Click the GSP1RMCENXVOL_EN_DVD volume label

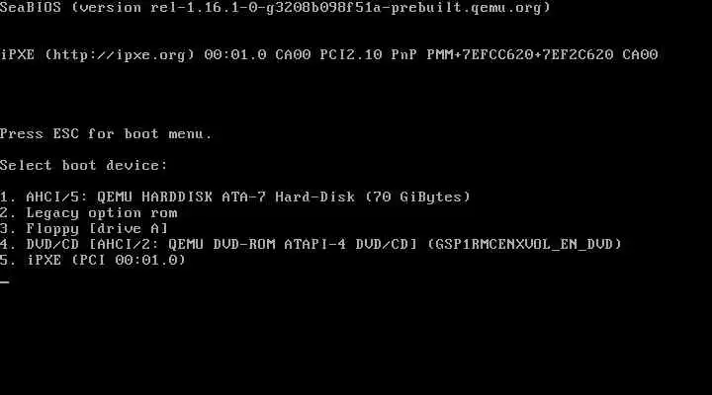tap(524, 245)
